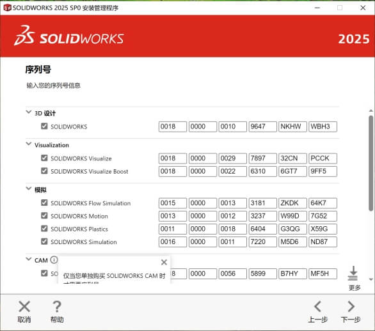This screenshot has width=375, height=331.
Task: Click the CAM serial field 5899
Action: point(262,273)
